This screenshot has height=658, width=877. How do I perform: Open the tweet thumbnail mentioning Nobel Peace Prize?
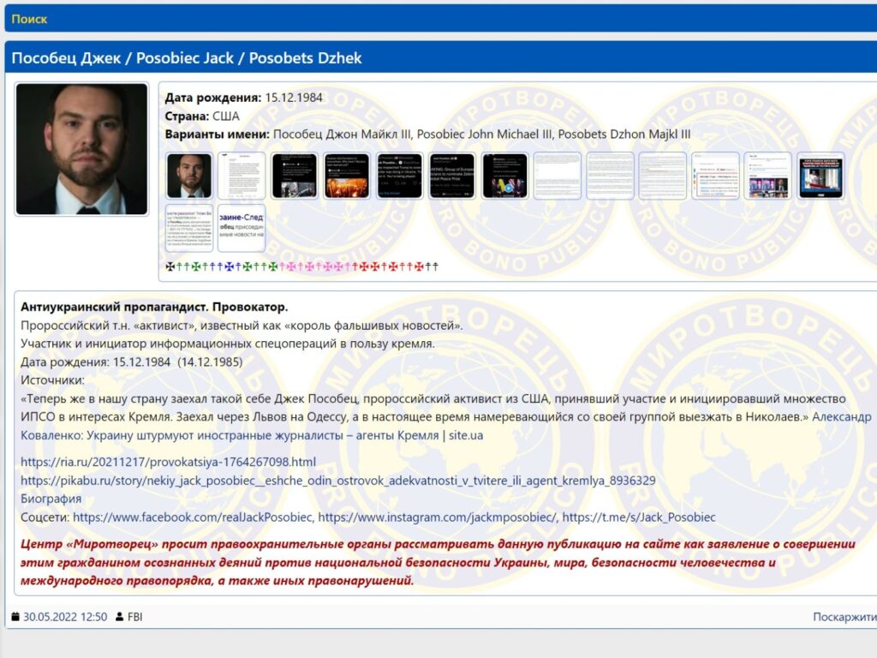(x=451, y=176)
